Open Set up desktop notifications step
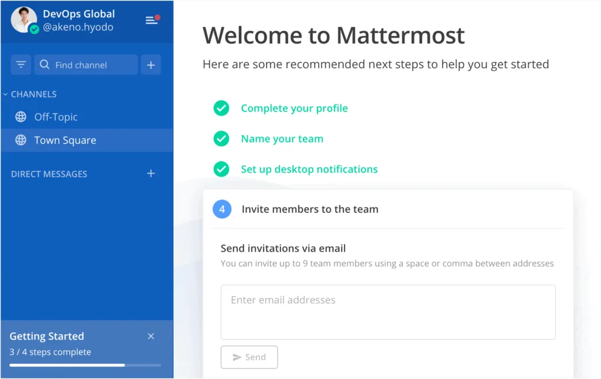Screen dimensions: 601x379 tap(309, 169)
